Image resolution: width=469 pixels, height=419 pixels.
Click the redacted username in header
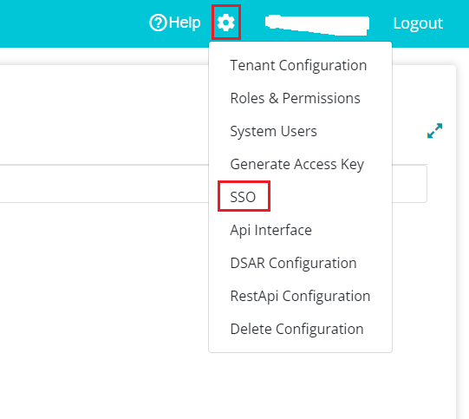point(317,24)
